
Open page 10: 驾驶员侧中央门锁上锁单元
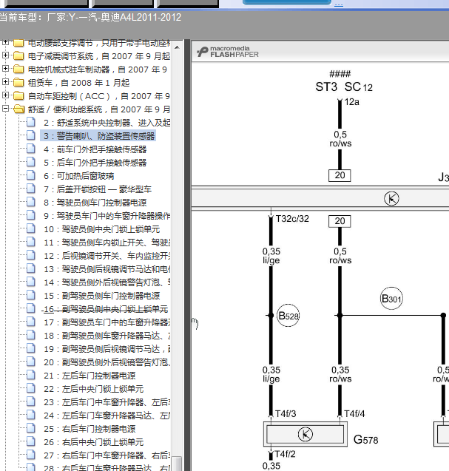click(101, 229)
